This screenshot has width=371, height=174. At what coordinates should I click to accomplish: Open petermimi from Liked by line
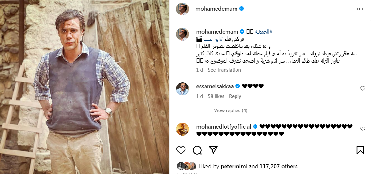(x=234, y=166)
